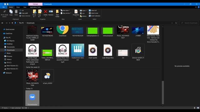Image resolution: width=200 pixels, height=112 pixels.
Task: Click the Edit command in ribbon
Action: (x=82, y=13)
